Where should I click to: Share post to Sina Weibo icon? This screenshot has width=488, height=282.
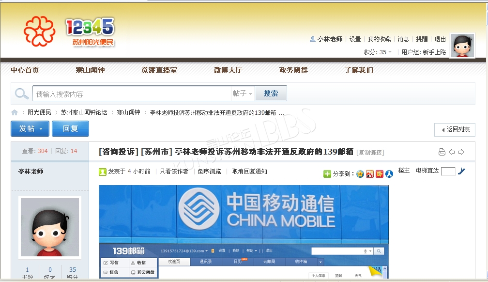point(370,174)
